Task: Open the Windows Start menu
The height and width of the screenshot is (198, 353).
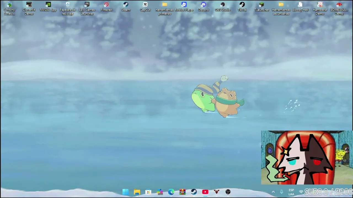Action: 125,192
